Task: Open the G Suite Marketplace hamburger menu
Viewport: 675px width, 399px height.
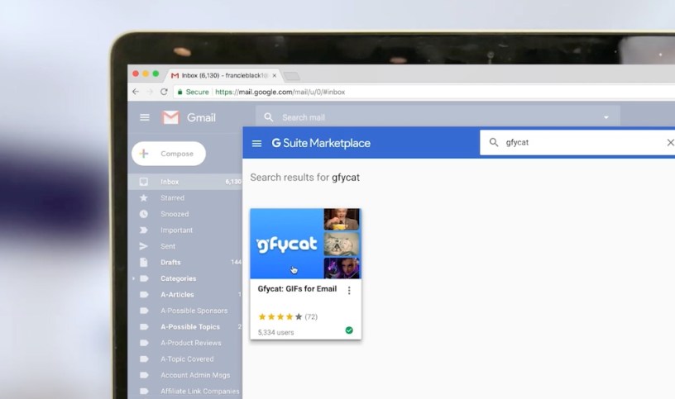Action: [256, 143]
